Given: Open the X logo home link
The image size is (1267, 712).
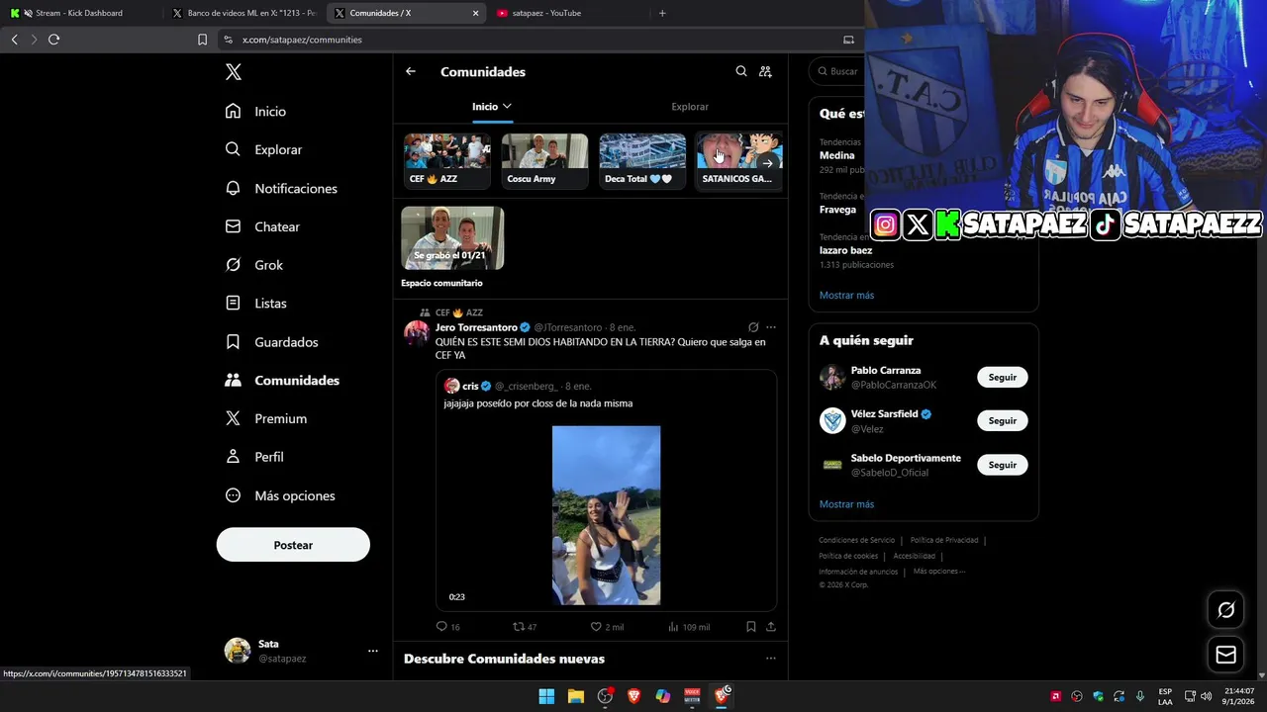Looking at the screenshot, I should point(234,72).
